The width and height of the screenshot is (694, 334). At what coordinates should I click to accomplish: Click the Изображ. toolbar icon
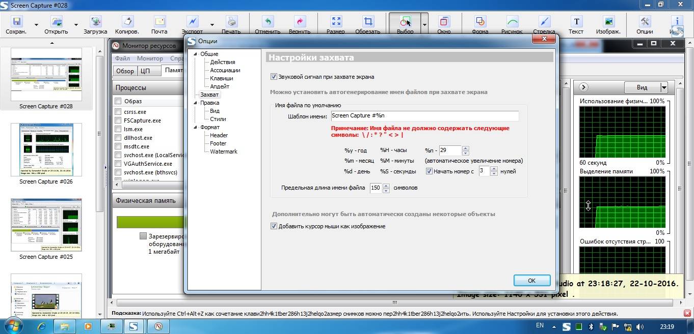coord(608,22)
